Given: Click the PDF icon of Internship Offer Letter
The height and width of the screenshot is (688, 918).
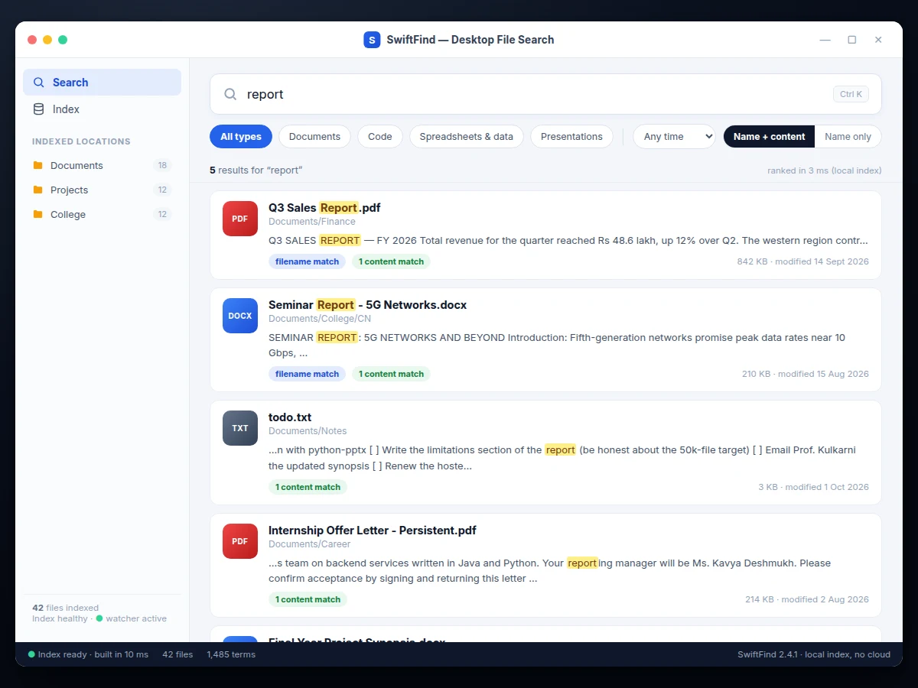Looking at the screenshot, I should point(240,541).
